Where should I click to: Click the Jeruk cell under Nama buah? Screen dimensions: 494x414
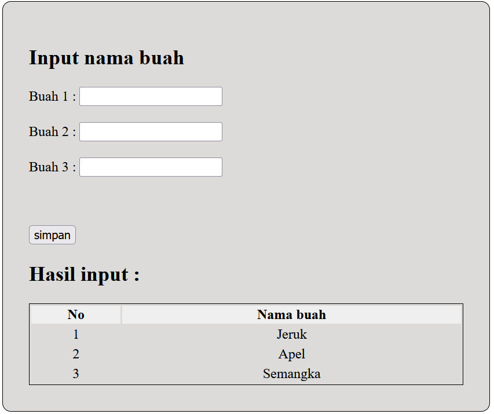click(292, 334)
